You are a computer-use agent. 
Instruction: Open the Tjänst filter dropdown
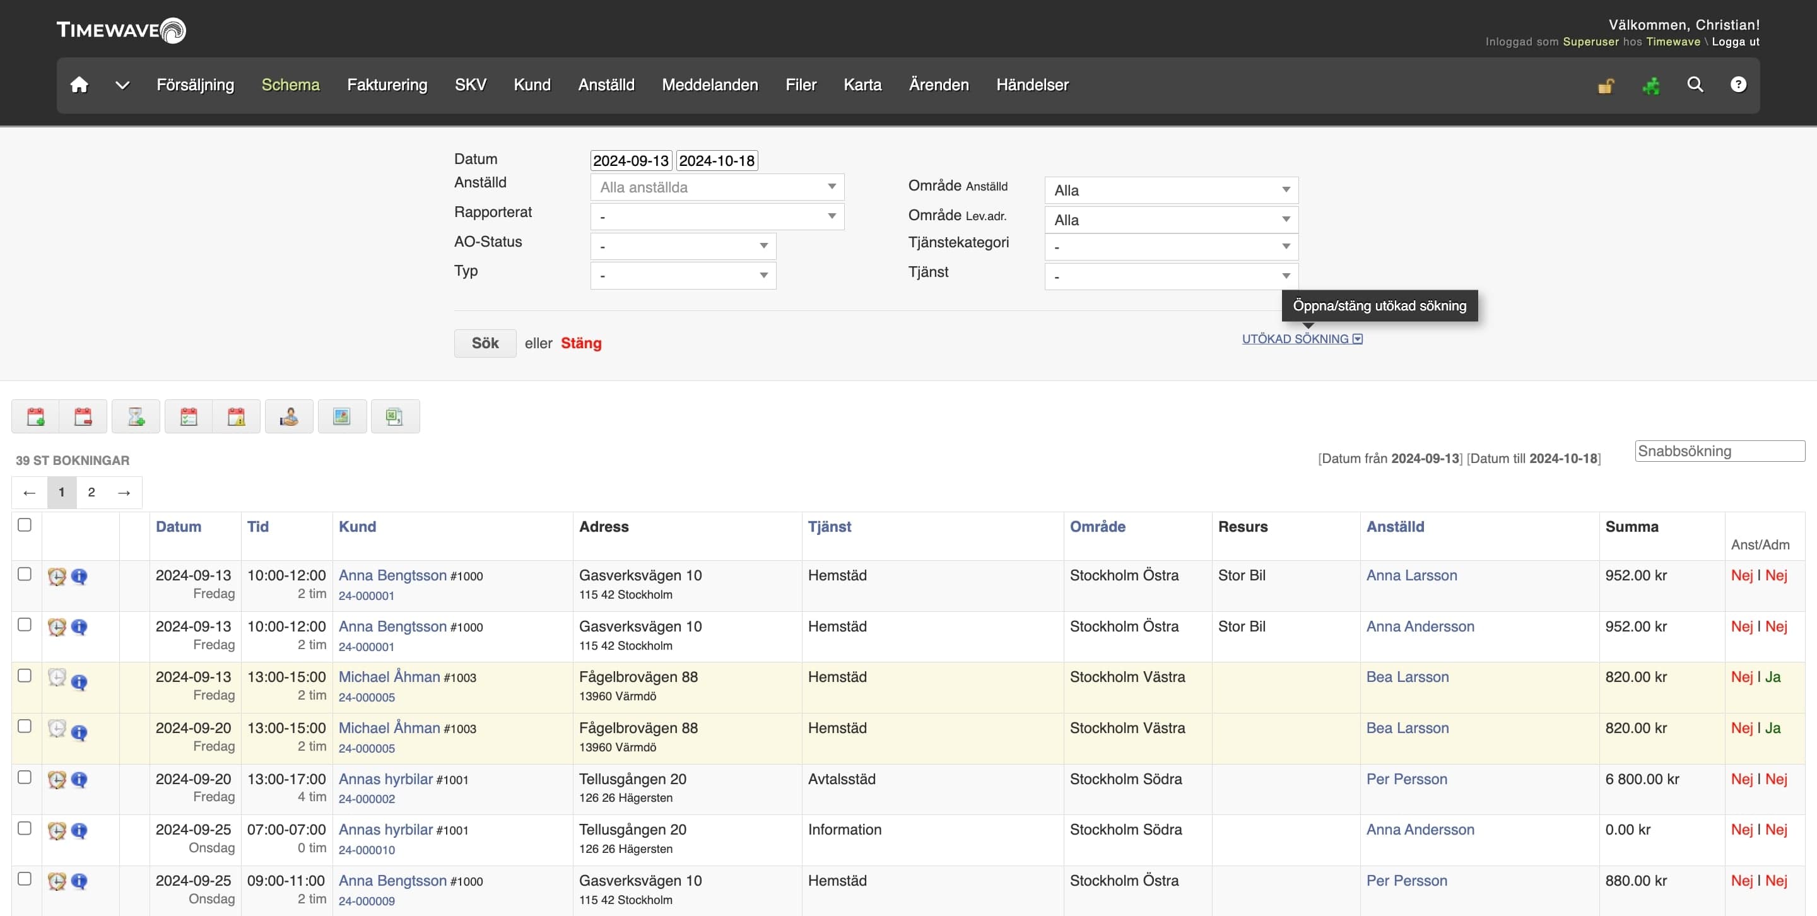click(1171, 276)
